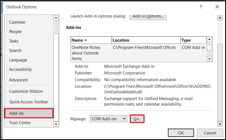Click the No compatibility information available text
Image resolution: width=226 pixels, height=140 pixels.
[140, 80]
